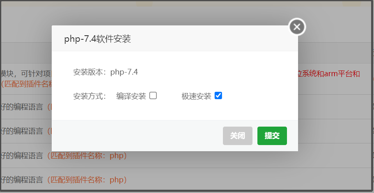Click the gray 关闭 button
This screenshot has width=374, height=193.
(x=238, y=136)
